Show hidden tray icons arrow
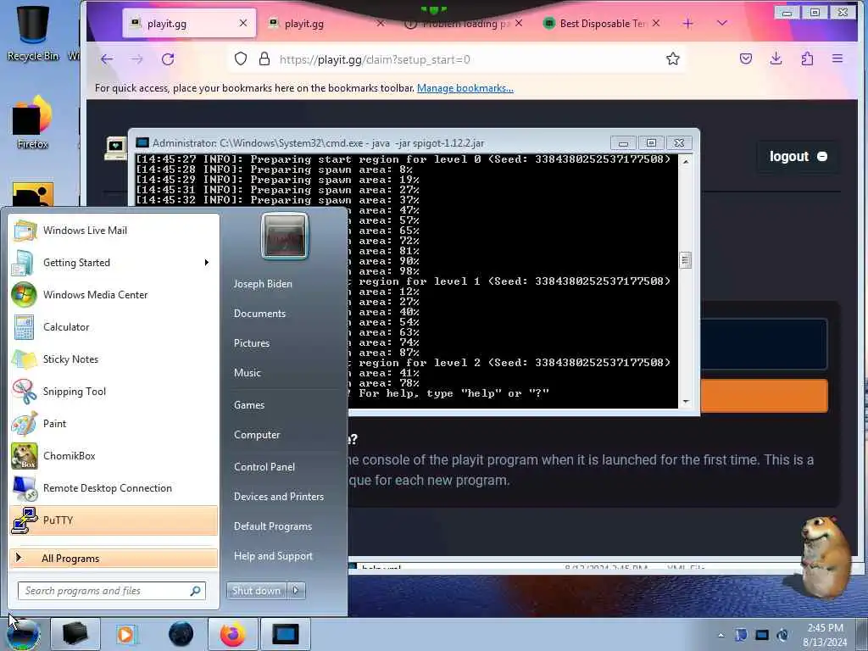868x651 pixels. pos(721,635)
